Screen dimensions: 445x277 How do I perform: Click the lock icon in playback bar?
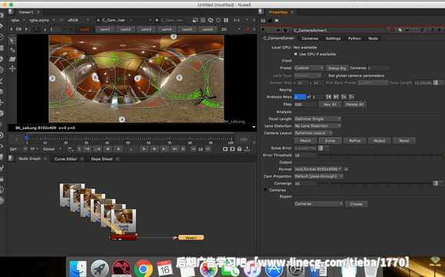240,149
